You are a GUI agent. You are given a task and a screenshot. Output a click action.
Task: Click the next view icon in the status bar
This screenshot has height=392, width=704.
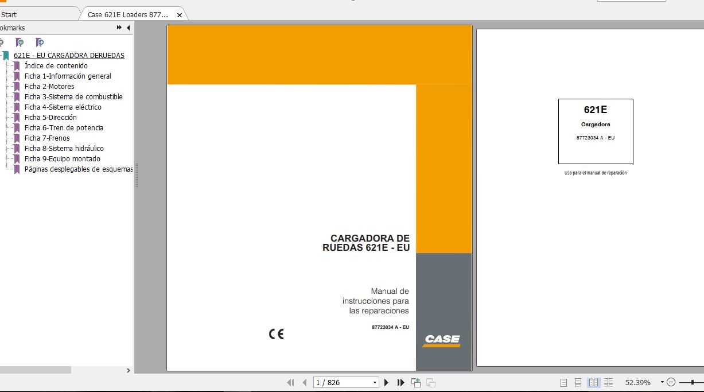(431, 382)
